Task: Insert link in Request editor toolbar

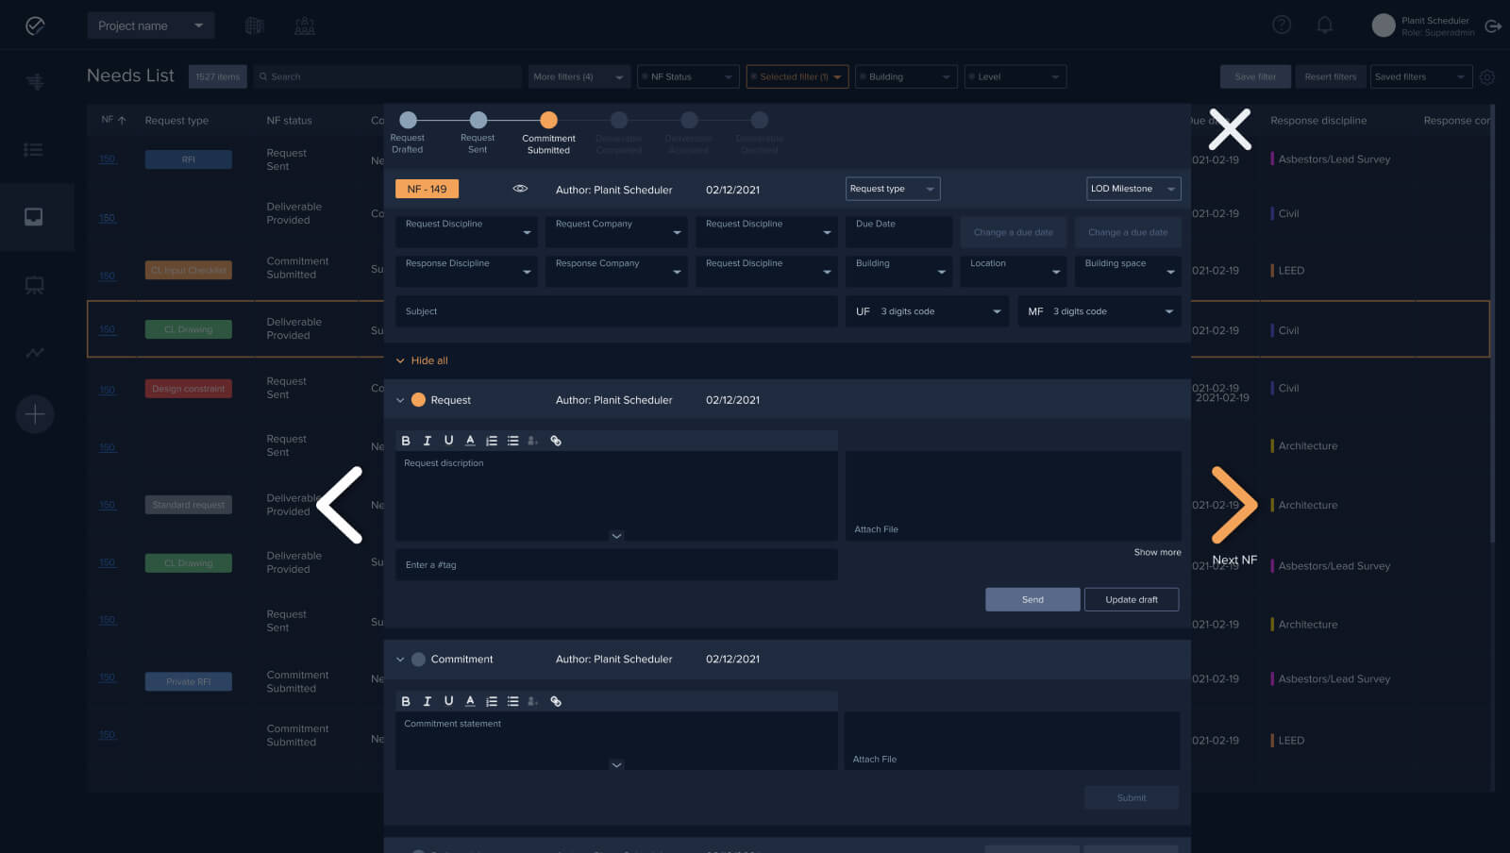Action: 556,441
